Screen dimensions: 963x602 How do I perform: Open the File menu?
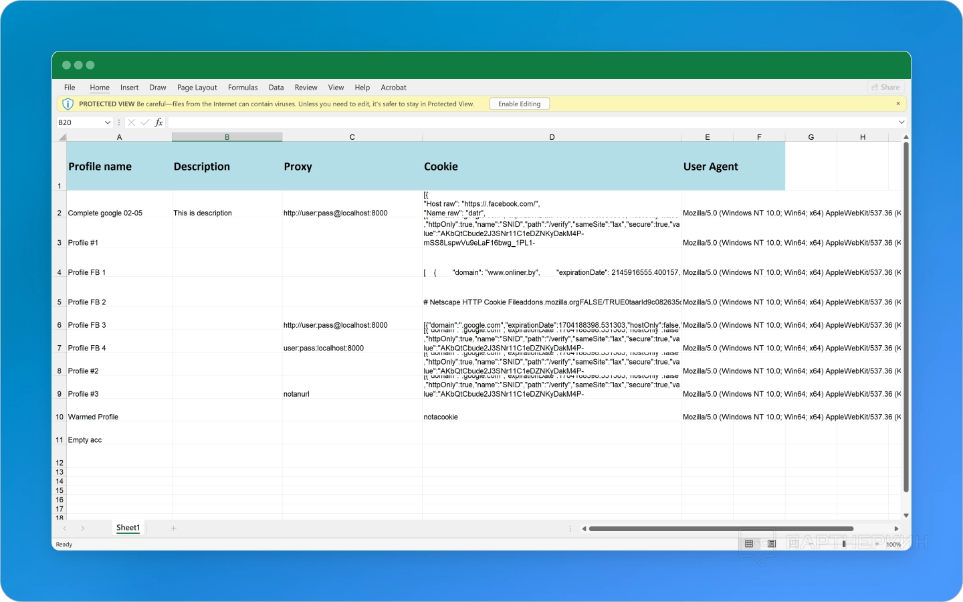70,88
